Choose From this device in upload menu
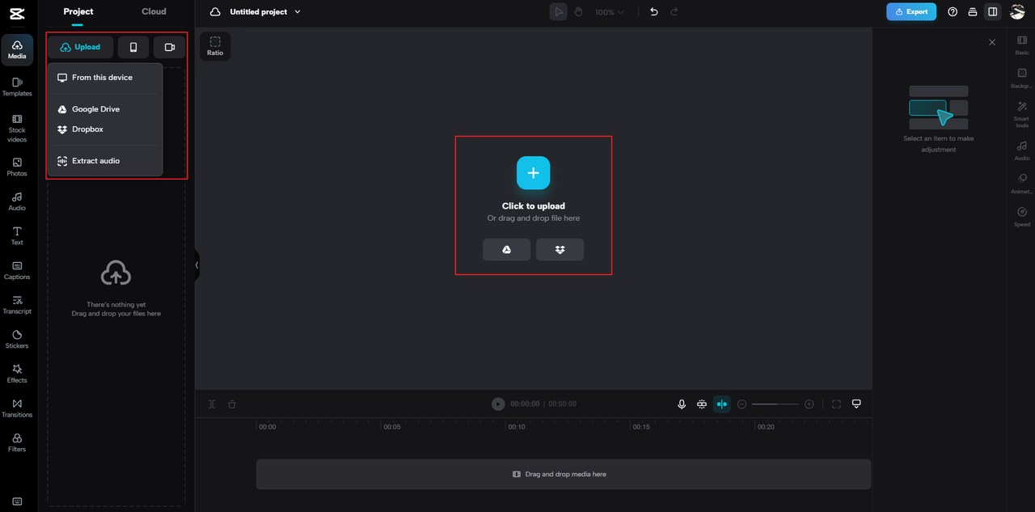Image resolution: width=1035 pixels, height=512 pixels. [105, 78]
